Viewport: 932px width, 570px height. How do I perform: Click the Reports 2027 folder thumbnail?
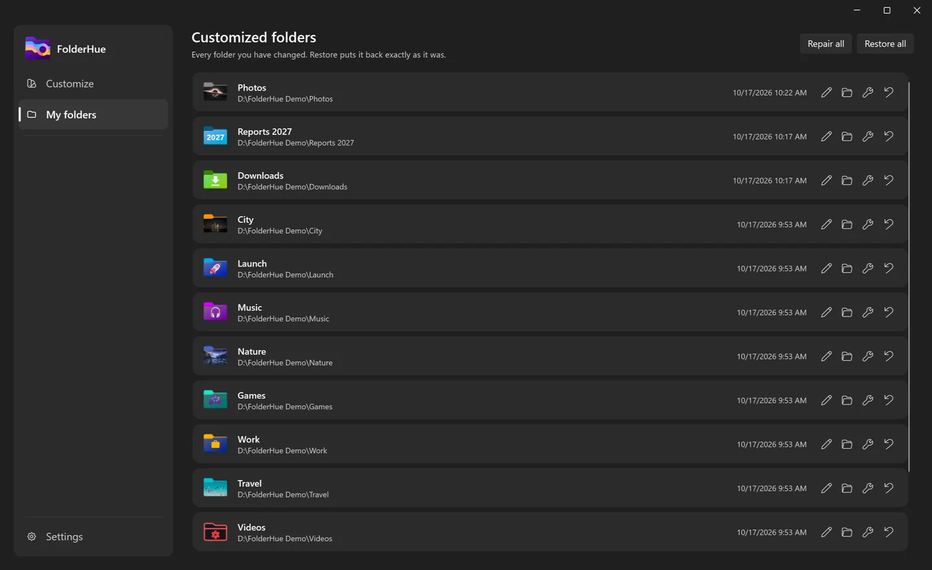[x=215, y=136]
